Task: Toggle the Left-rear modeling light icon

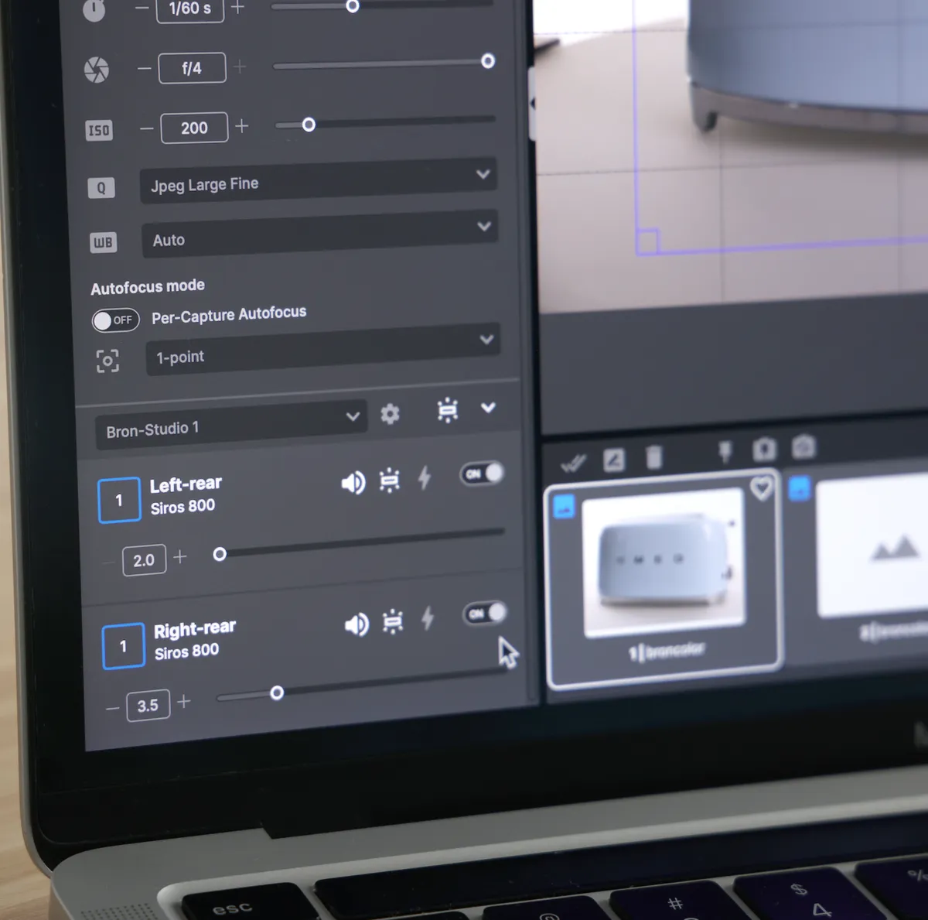Action: pos(390,481)
